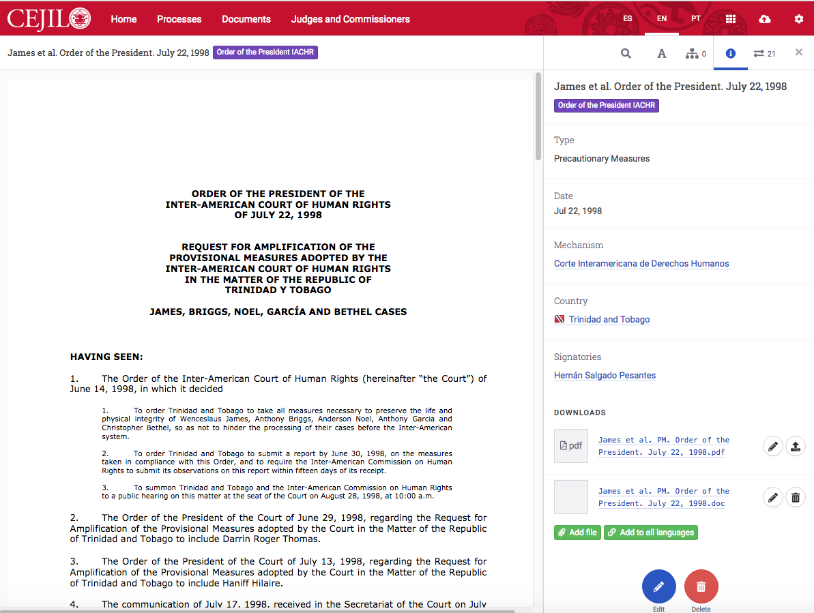This screenshot has width=814, height=613.
Task: Go to the Home menu
Action: (x=123, y=19)
